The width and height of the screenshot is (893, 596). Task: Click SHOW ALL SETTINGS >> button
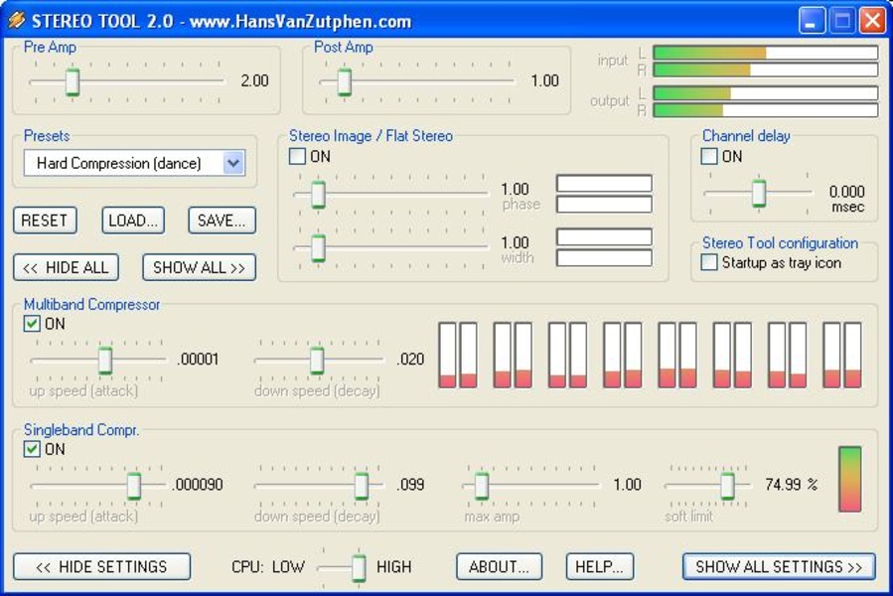[x=779, y=566]
